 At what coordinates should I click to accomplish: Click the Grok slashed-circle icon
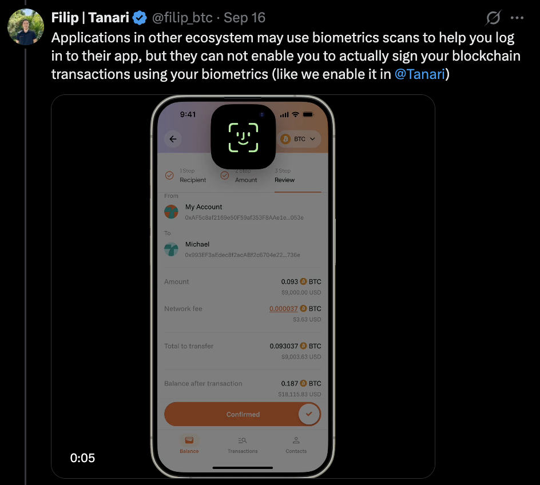(493, 18)
